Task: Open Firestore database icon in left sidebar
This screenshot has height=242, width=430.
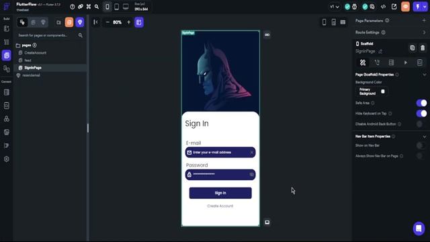Action: pyautogui.click(x=7, y=92)
